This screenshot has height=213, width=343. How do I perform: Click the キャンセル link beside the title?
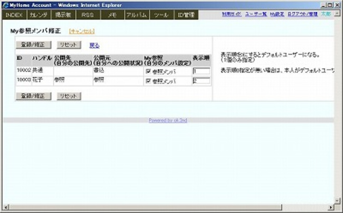82,31
